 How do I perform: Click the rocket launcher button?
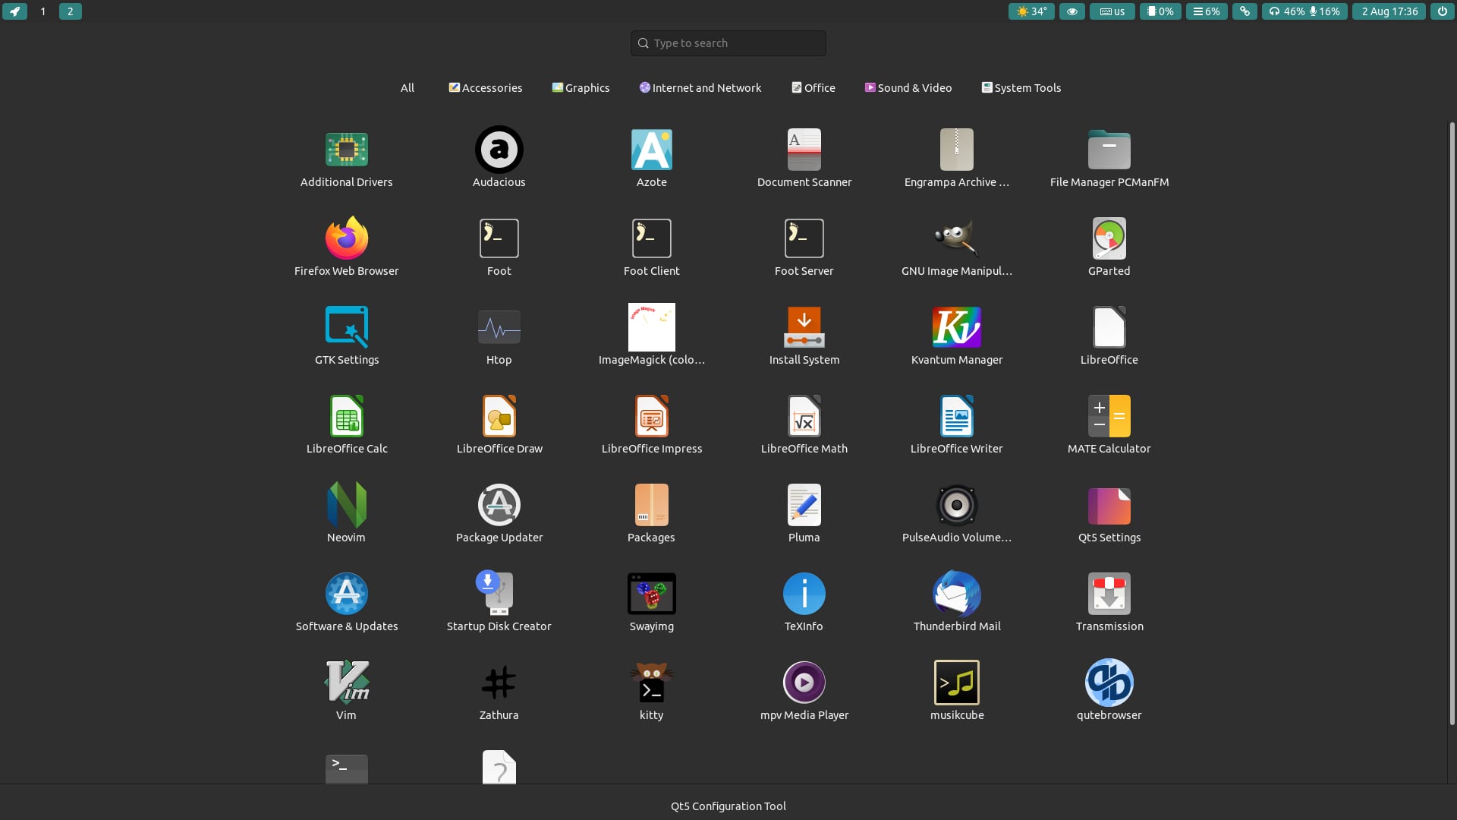(14, 11)
